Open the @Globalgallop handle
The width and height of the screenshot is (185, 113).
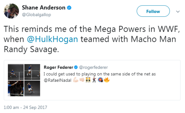[x=37, y=15]
